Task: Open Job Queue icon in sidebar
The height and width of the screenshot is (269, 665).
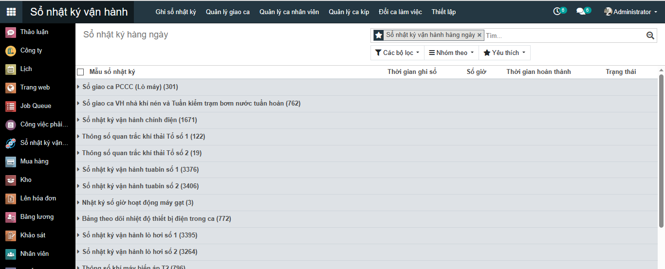Action: (x=11, y=106)
